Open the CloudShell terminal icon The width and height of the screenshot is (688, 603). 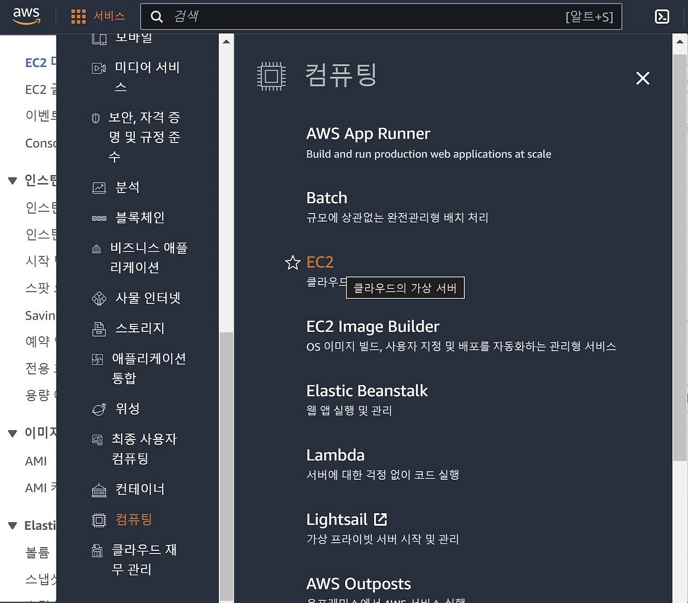coord(662,17)
